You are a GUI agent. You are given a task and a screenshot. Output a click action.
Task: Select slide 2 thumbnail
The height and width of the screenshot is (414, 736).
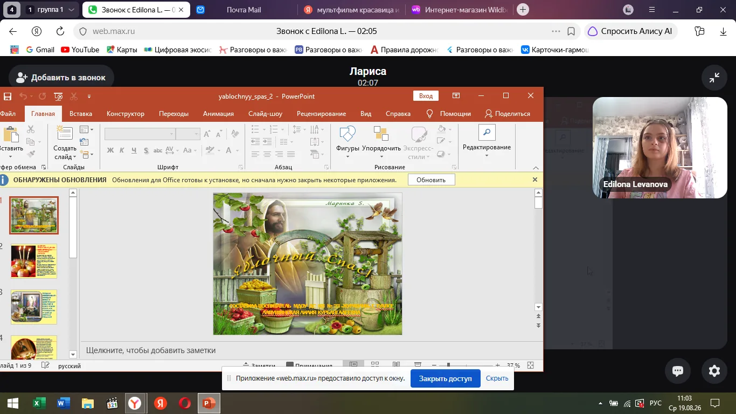34,261
